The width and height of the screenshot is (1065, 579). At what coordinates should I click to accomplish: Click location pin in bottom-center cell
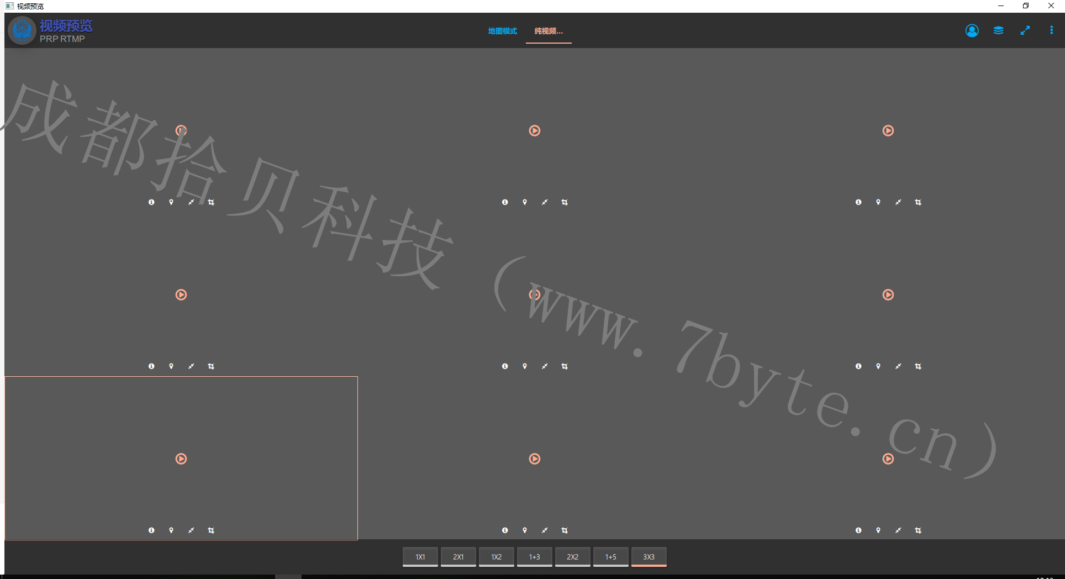[525, 530]
